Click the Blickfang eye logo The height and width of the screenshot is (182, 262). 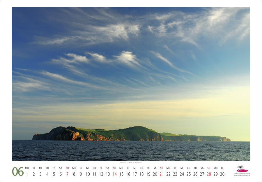coord(242,169)
